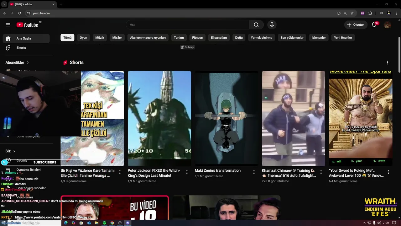Screen dimensions: 401x226
Task: Select the Fitness filter chip
Action: point(197,38)
